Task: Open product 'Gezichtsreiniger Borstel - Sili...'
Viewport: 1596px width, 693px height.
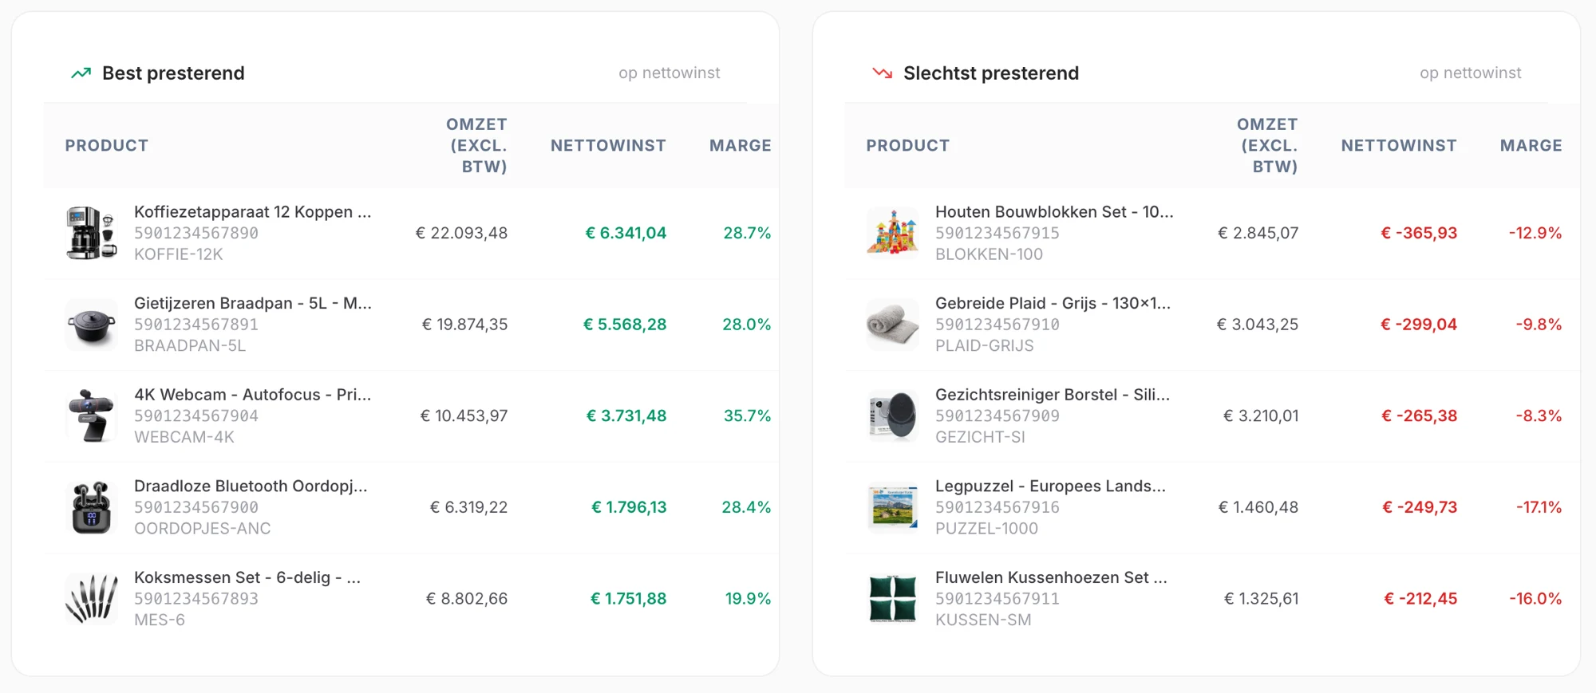Action: click(x=1053, y=395)
